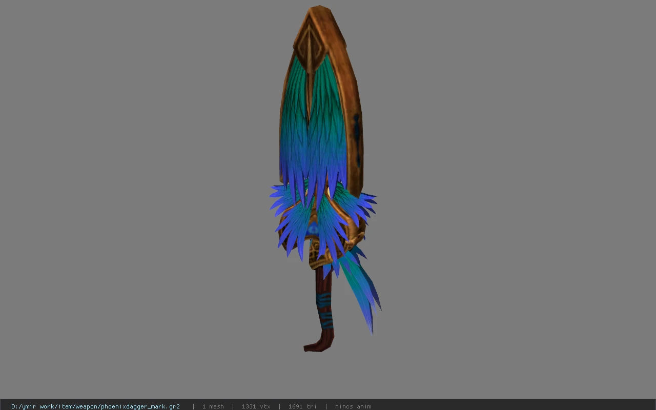The image size is (656, 410).
Task: Click the phoenixdagger_mark.gr2 file path
Action: click(95, 406)
